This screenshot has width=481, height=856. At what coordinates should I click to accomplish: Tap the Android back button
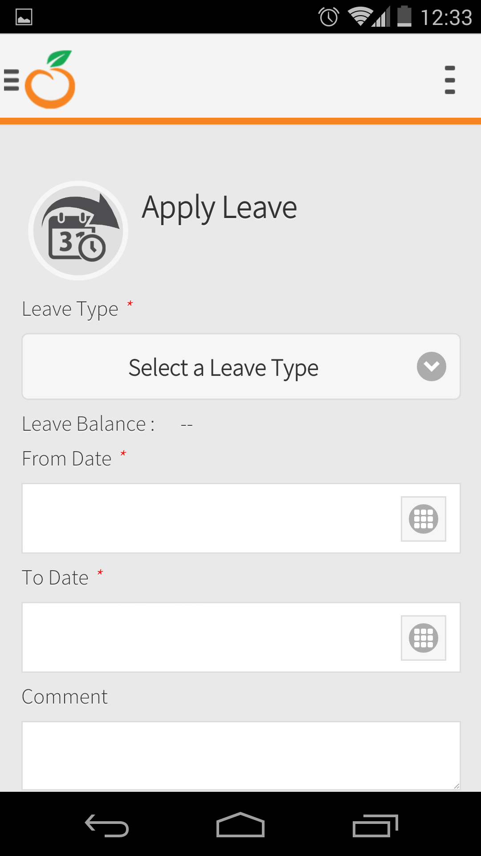tap(107, 825)
